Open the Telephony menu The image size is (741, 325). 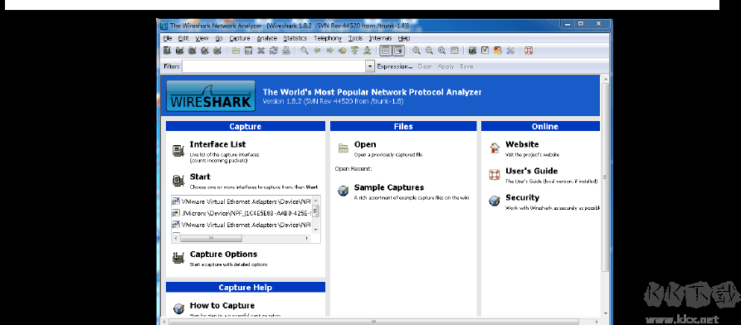pyautogui.click(x=328, y=38)
